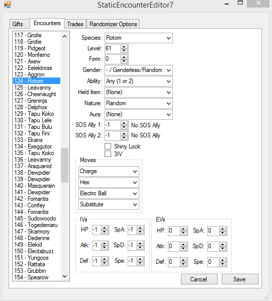This screenshot has height=301, width=272.
Task: Open the Randomizer Options tab
Action: click(113, 24)
